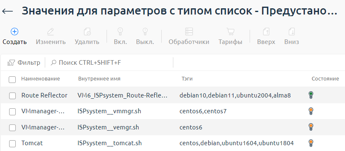The image size is (345, 151).
Task: Click ISPsystem__vemgr.sh internal name
Action: tap(108, 127)
